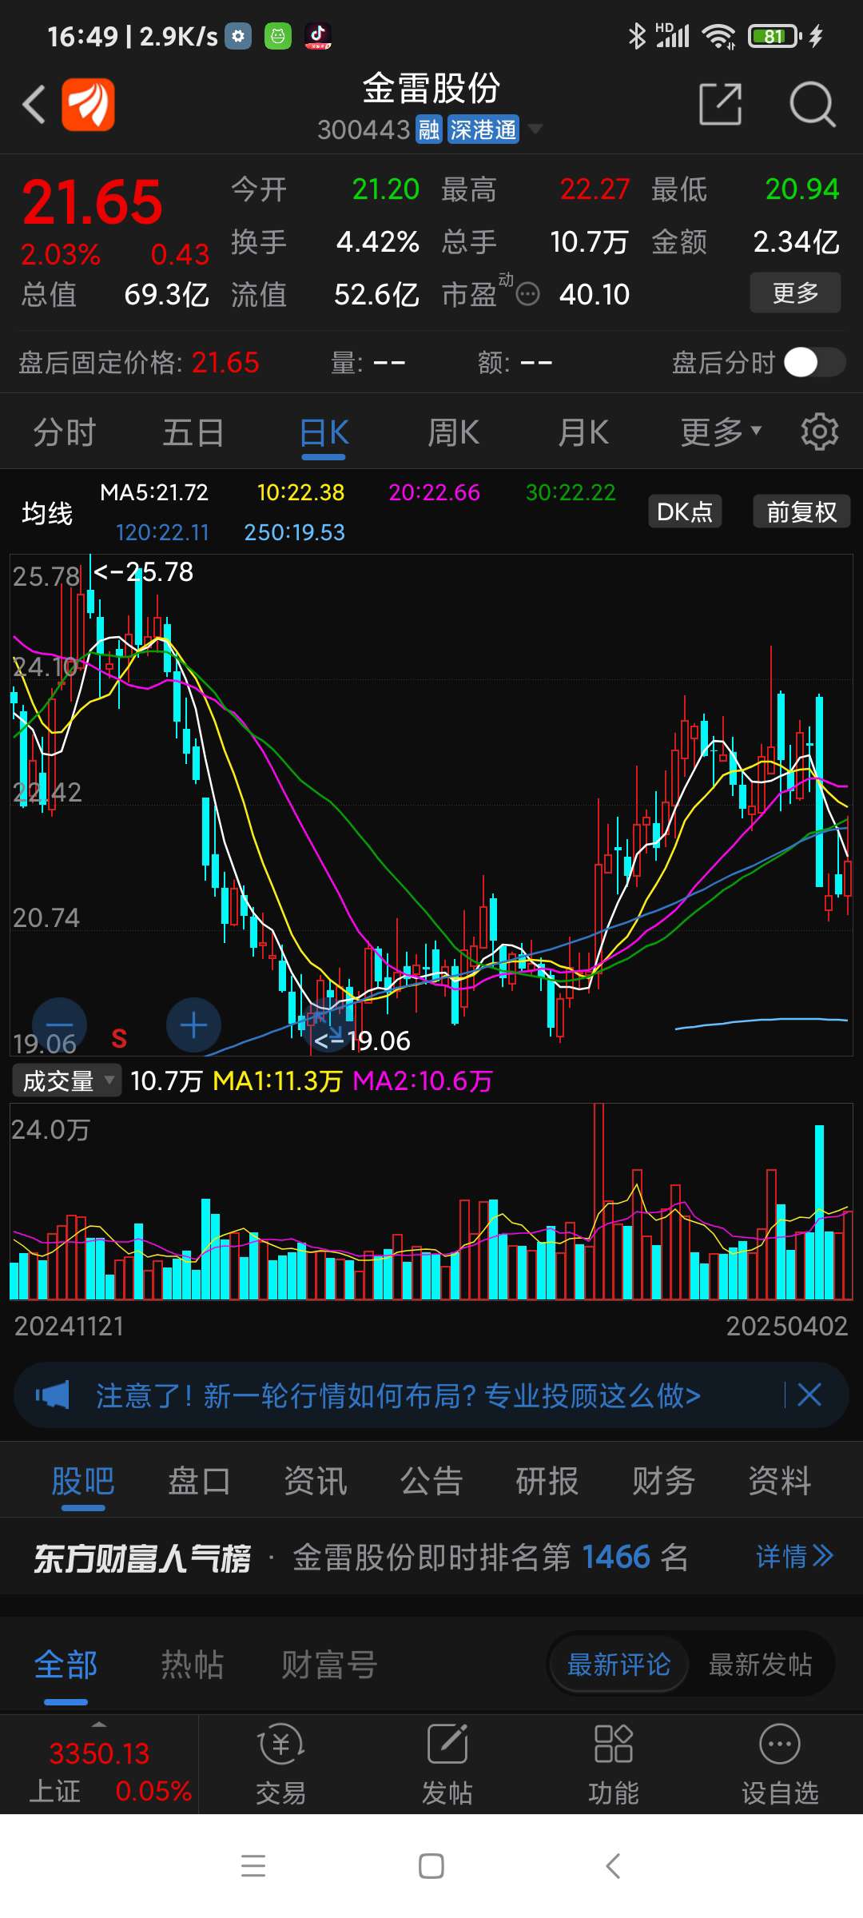The width and height of the screenshot is (863, 1918).
Task: Select the 月K chart tab
Action: (583, 432)
